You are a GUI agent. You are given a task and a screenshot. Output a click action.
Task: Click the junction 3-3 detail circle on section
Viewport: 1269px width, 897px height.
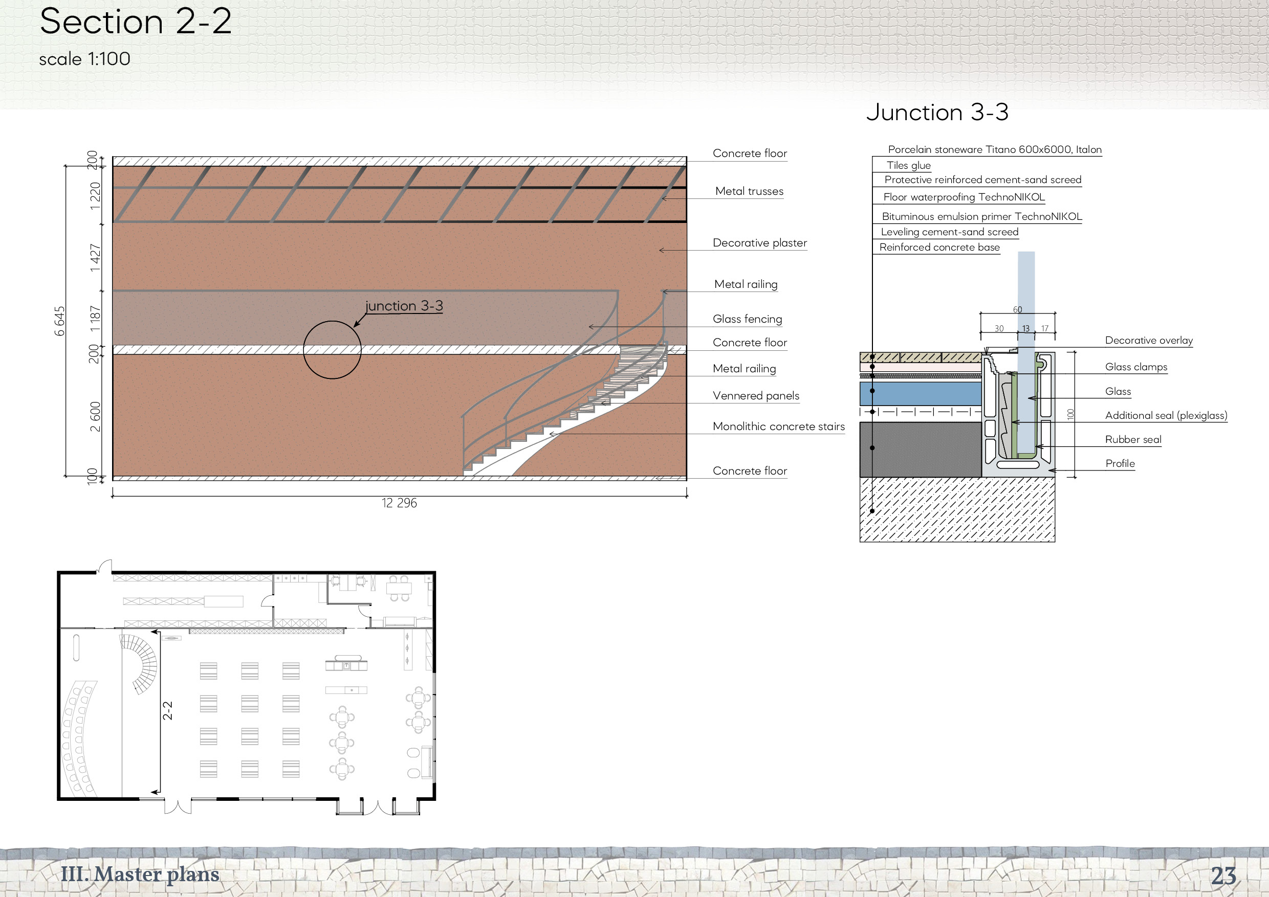(x=332, y=350)
